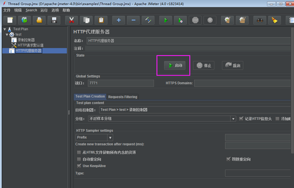The image size is (294, 188).
Task: Open the Templates toolbar icon
Action: pos(24,20)
